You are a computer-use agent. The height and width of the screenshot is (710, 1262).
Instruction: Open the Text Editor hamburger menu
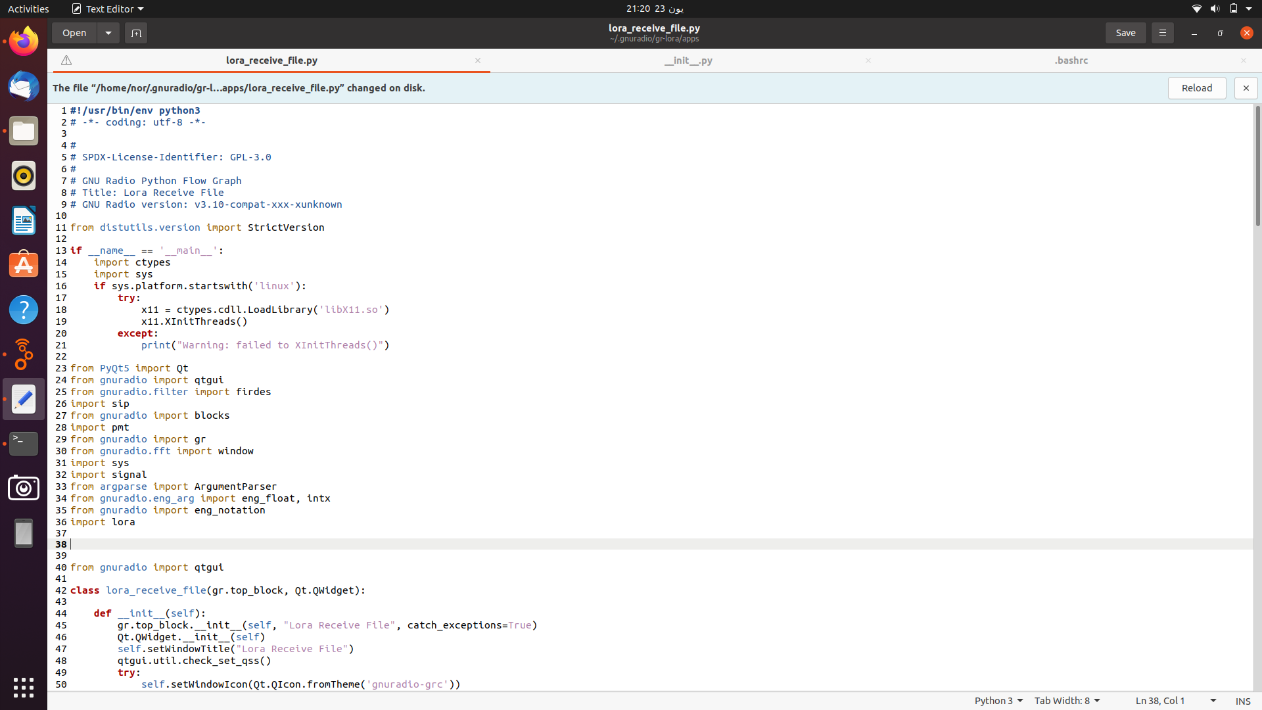coord(1161,32)
